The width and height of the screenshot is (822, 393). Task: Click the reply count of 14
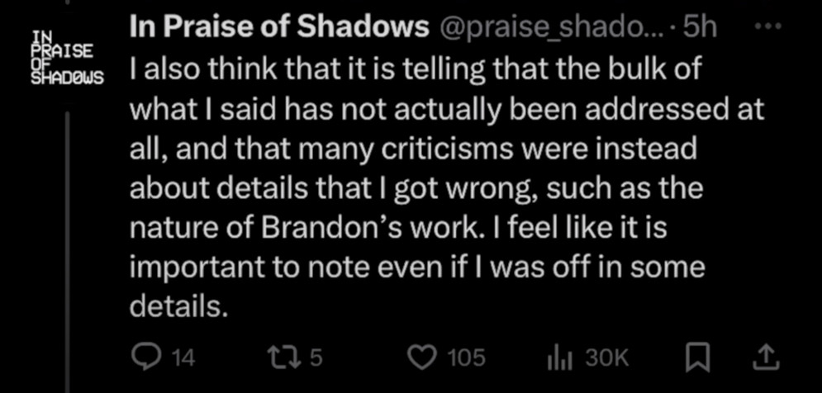tap(182, 357)
